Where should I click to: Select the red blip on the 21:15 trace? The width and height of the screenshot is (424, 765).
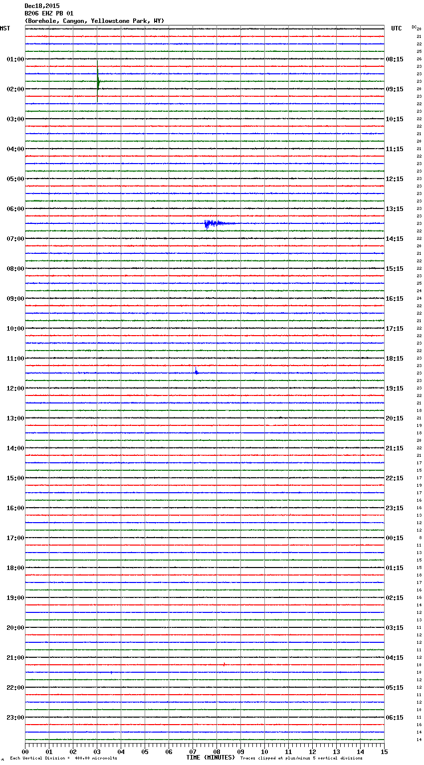coord(224,664)
